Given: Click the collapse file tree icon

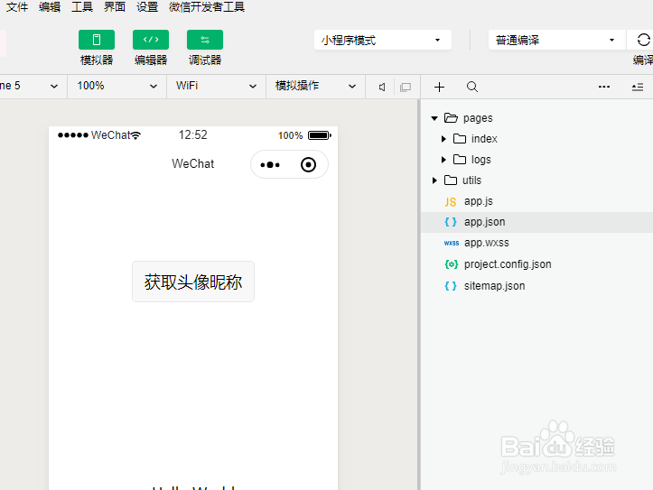Looking at the screenshot, I should click(x=638, y=87).
